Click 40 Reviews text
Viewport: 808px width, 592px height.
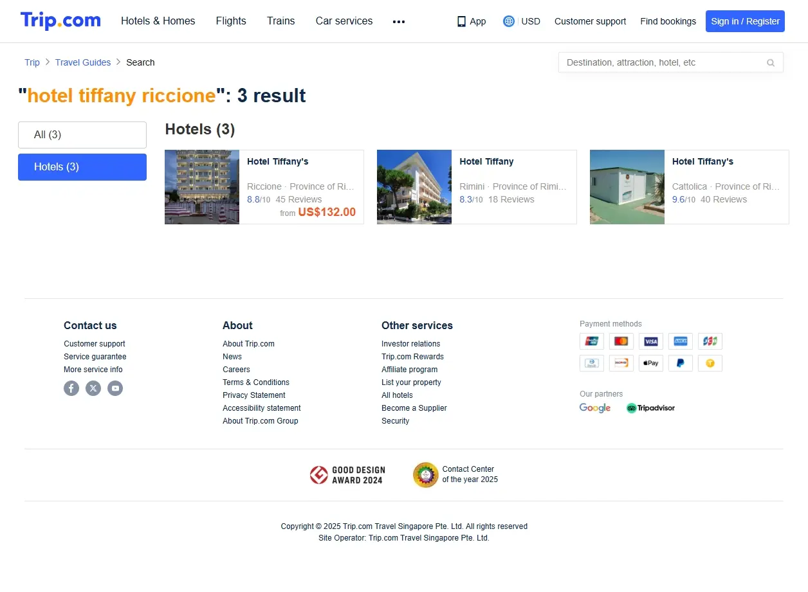724,199
